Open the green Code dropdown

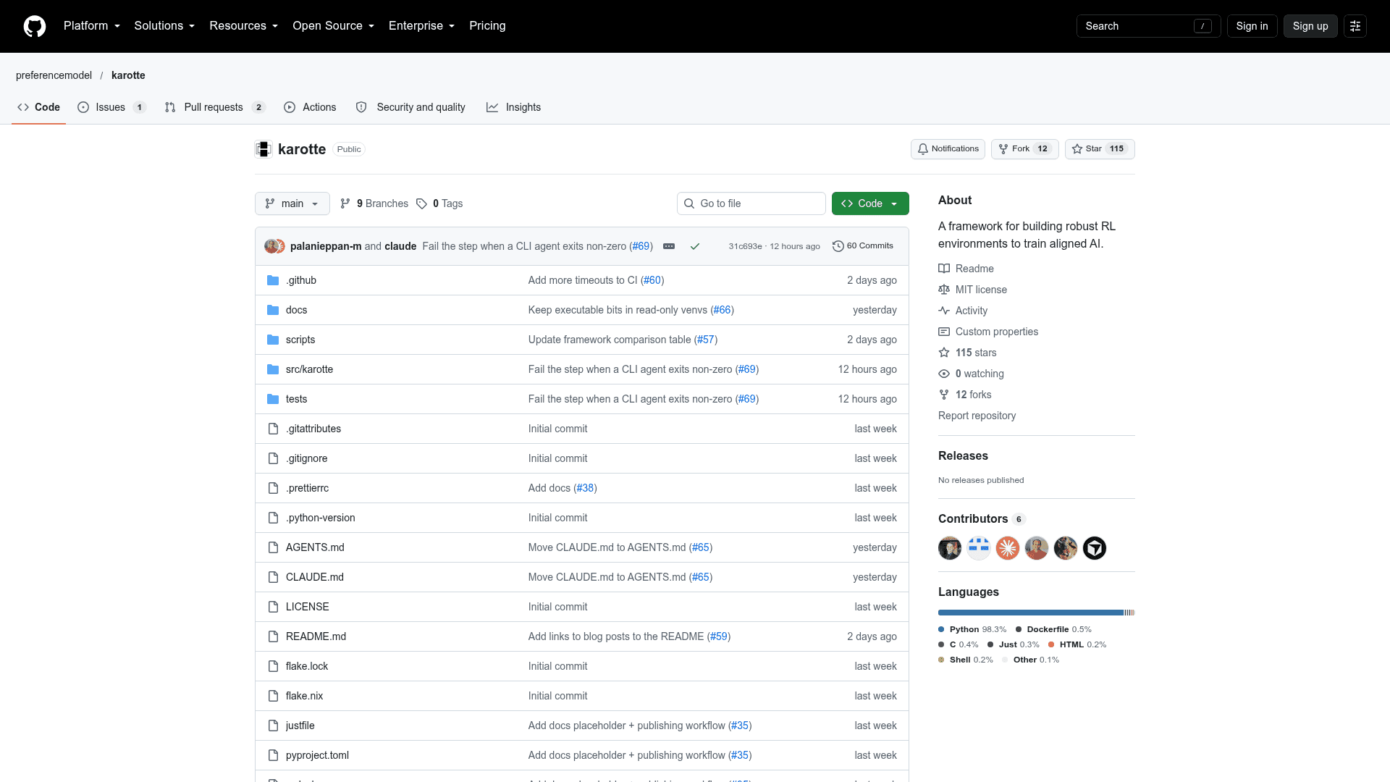point(870,203)
